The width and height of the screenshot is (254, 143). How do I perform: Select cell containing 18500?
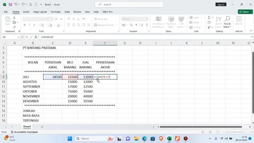(53, 77)
